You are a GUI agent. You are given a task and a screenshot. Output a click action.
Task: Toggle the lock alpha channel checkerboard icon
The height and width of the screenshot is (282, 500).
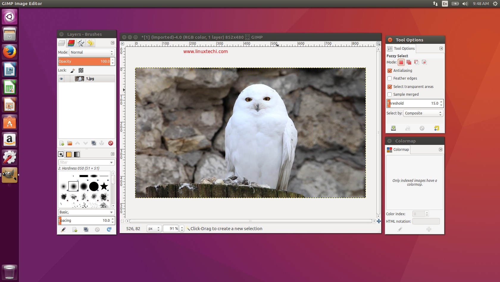pos(81,70)
